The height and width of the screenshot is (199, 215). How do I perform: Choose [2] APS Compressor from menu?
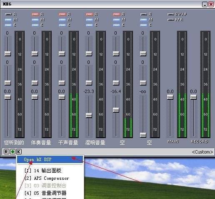click(x=50, y=178)
